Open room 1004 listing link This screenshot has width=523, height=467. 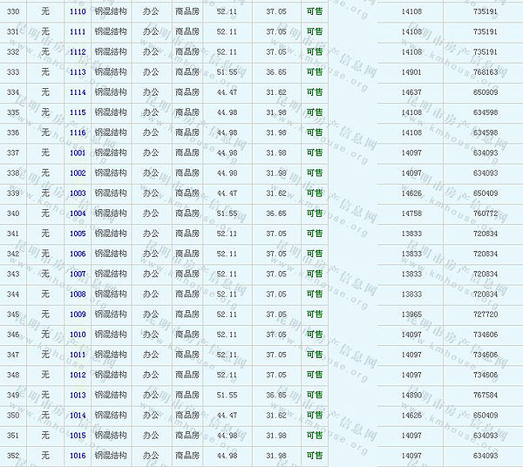[78, 213]
